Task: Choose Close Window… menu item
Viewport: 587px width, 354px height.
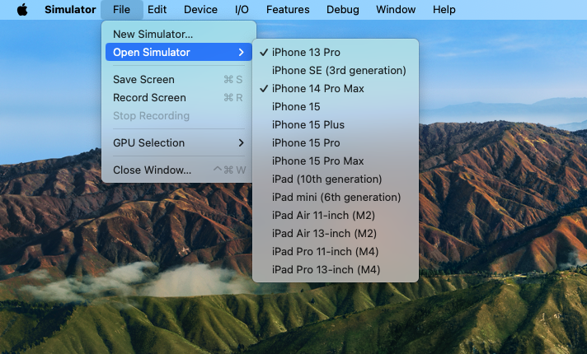Action: [x=179, y=170]
